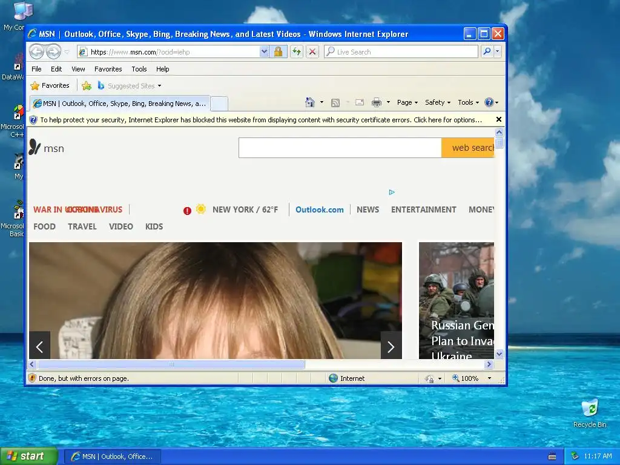Click the Print printer icon
620x465 pixels.
point(377,103)
